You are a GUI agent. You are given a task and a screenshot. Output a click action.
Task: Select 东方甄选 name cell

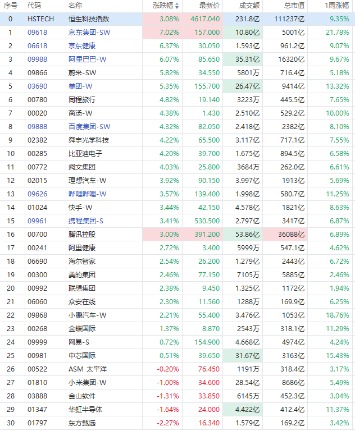pos(82,423)
